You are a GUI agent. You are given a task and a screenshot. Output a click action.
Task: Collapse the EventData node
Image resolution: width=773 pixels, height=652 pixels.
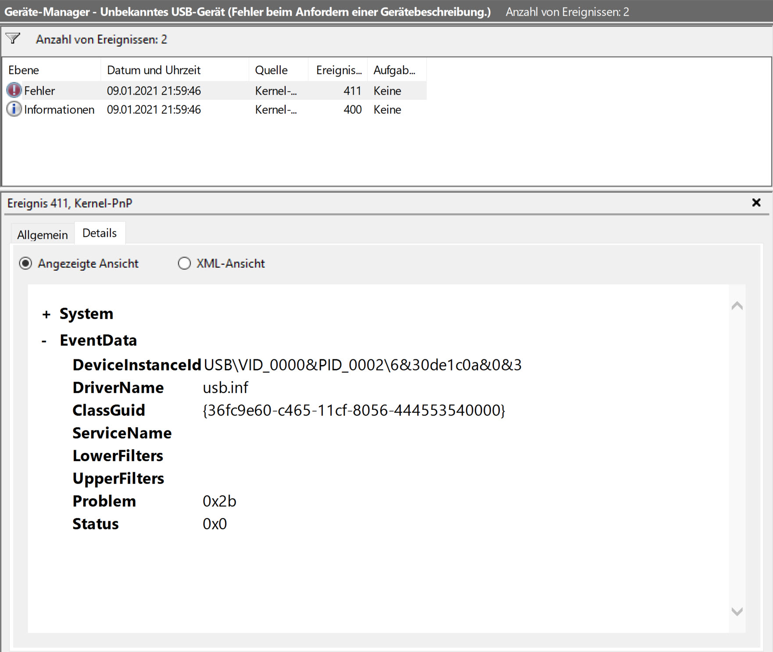tap(44, 341)
